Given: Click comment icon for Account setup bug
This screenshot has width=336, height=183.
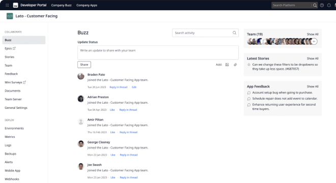Looking at the screenshot, I should click(x=249, y=93).
